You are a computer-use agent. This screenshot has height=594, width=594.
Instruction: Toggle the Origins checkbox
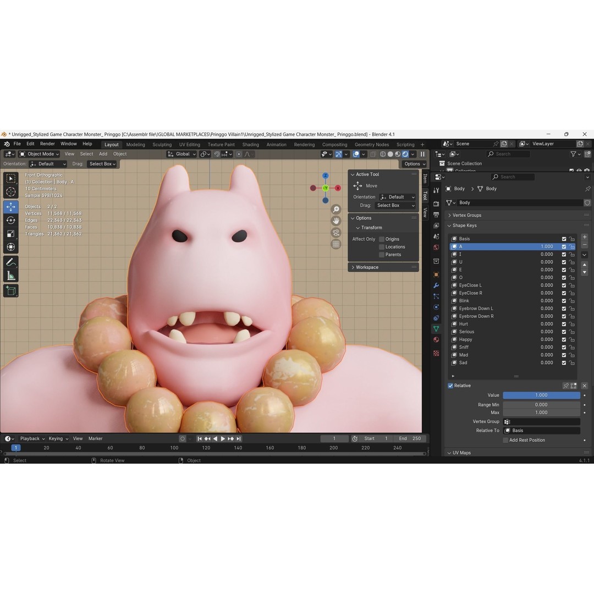(x=382, y=239)
